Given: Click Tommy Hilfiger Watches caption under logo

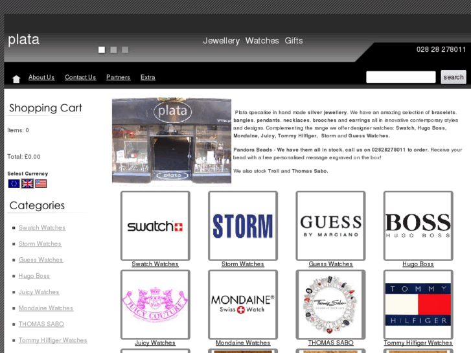Looking at the screenshot, I should tap(418, 343).
